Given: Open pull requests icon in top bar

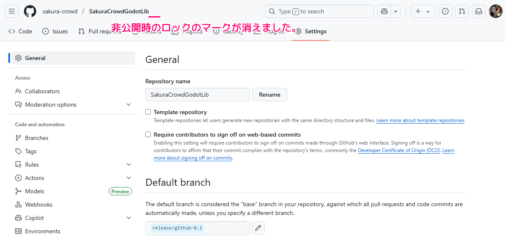Looking at the screenshot, I should pos(462,11).
